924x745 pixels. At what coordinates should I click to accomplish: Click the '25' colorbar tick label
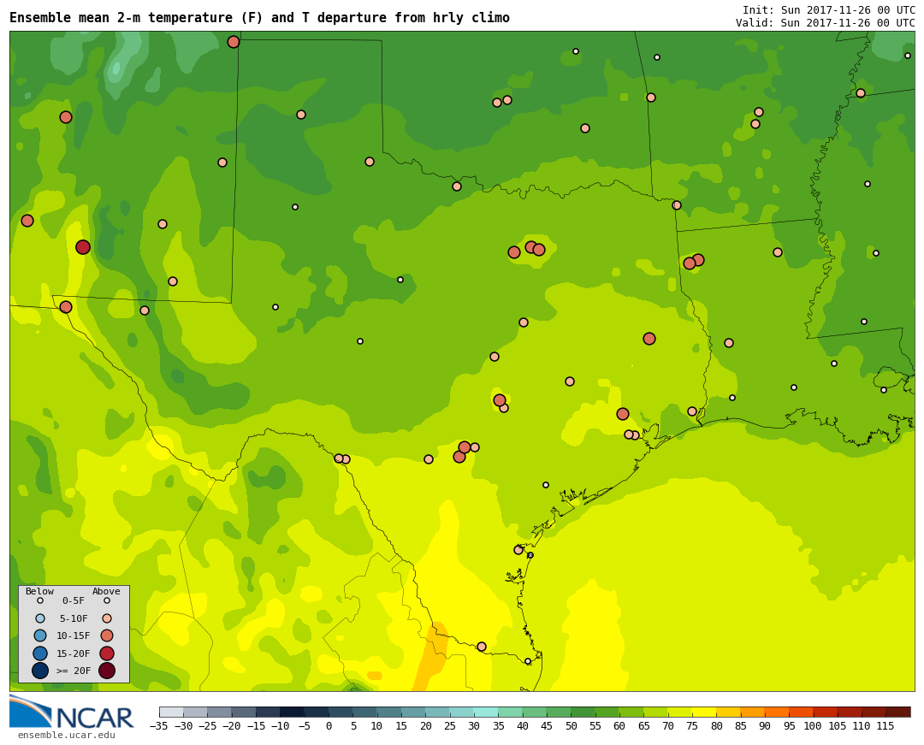[450, 726]
